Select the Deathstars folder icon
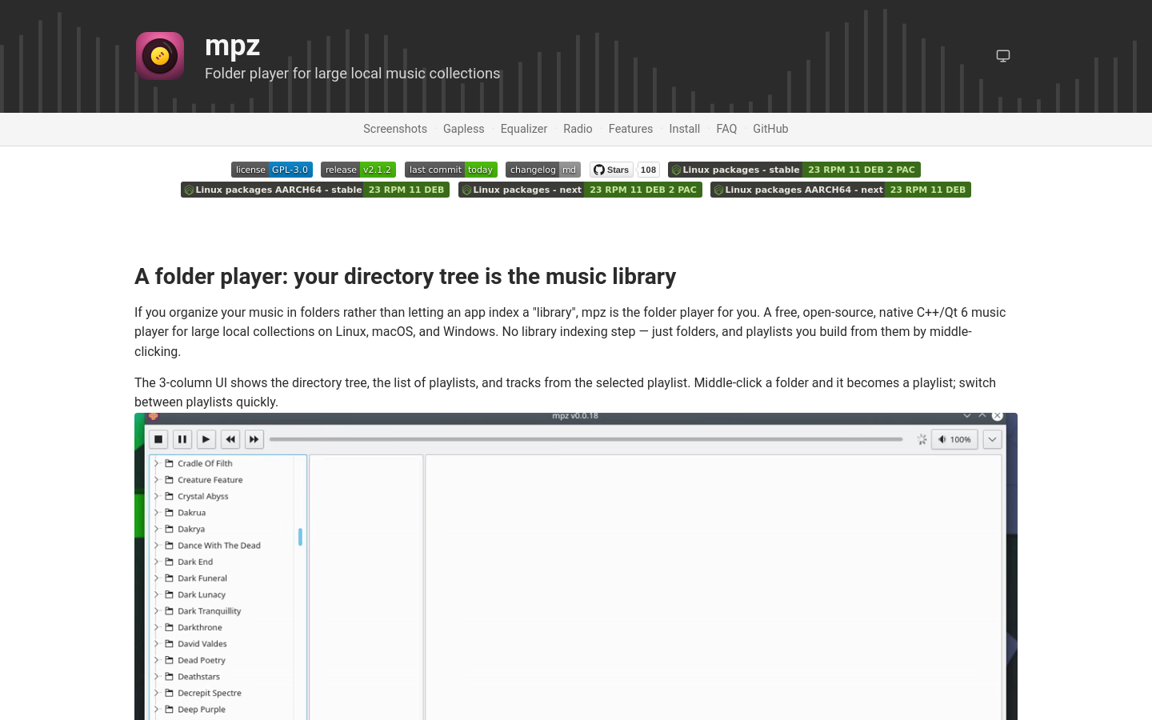1152x720 pixels. tap(170, 677)
